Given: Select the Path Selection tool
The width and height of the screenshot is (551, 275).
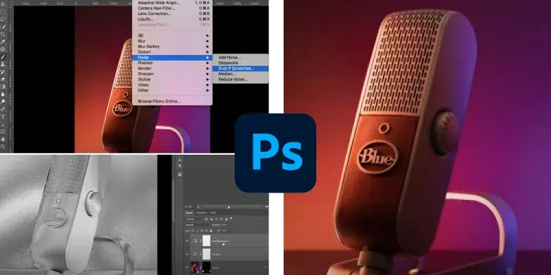Looking at the screenshot, I should [3, 124].
